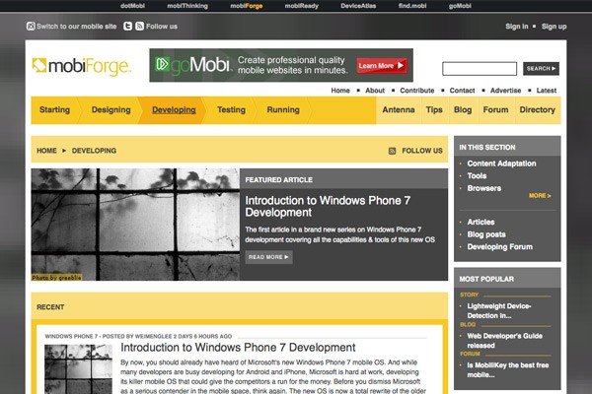The height and width of the screenshot is (394, 592).
Task: Select the Forum tab
Action: [x=495, y=109]
